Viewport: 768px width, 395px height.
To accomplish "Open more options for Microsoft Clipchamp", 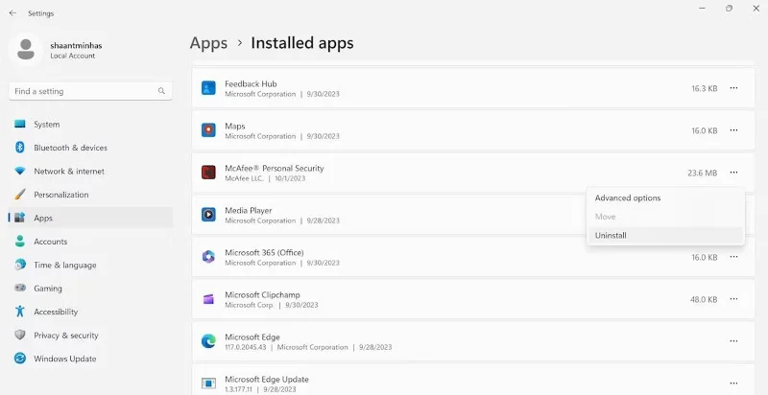I will click(x=733, y=299).
